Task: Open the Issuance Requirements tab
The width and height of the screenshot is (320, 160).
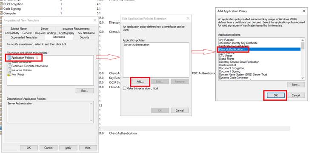Action: coord(76,28)
